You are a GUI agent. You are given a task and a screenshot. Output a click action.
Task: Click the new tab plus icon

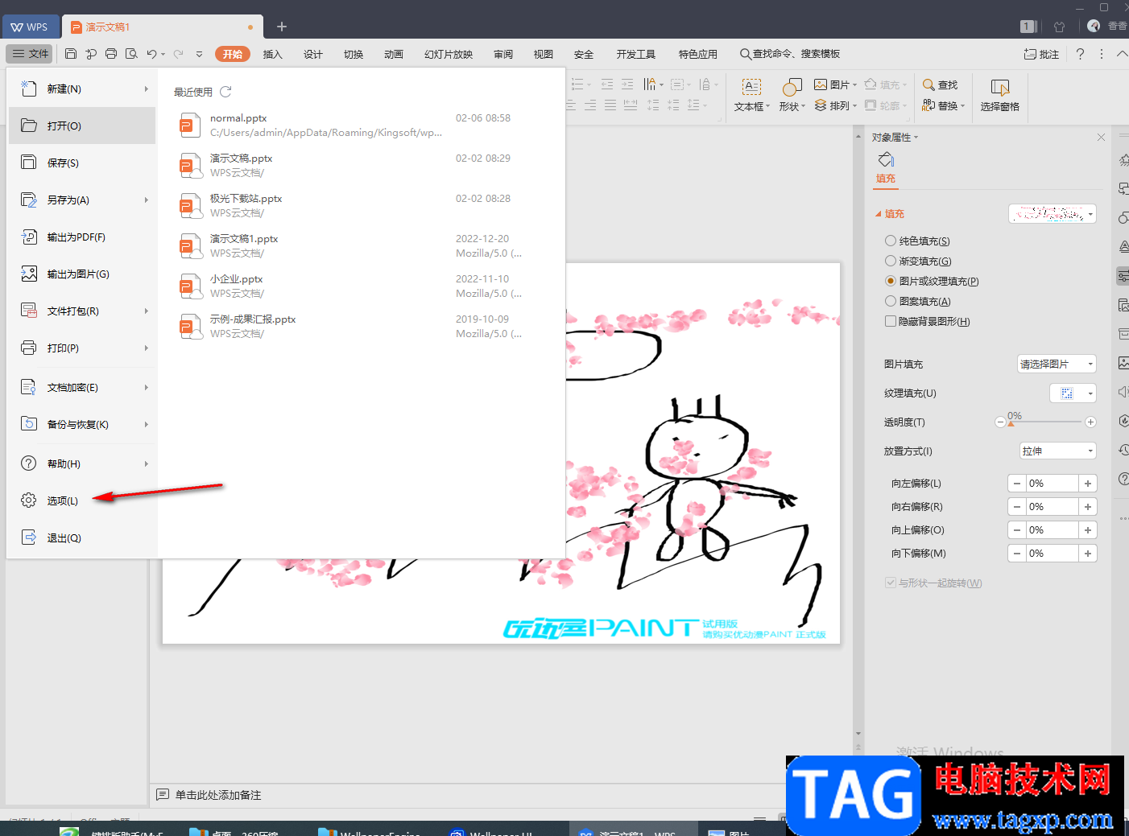(282, 27)
